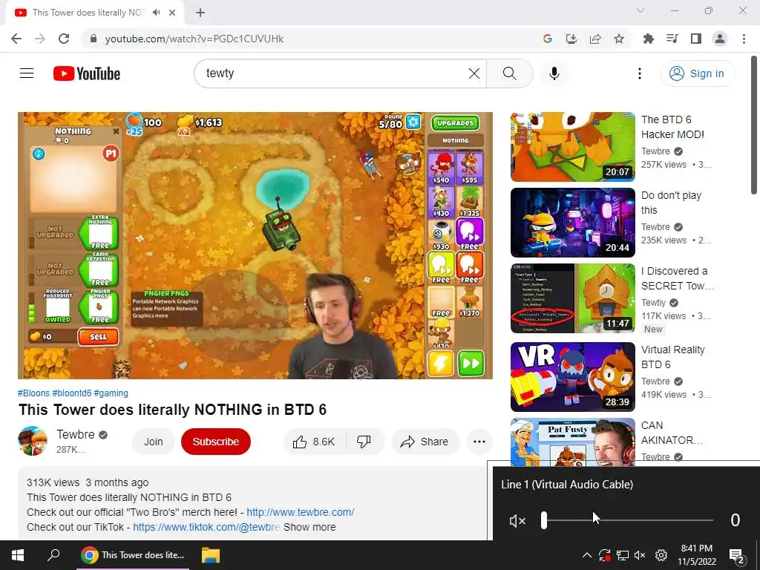Open The BTD 6 Hacker MOD thumbnail
Screen dimensions: 760x570
click(572, 147)
